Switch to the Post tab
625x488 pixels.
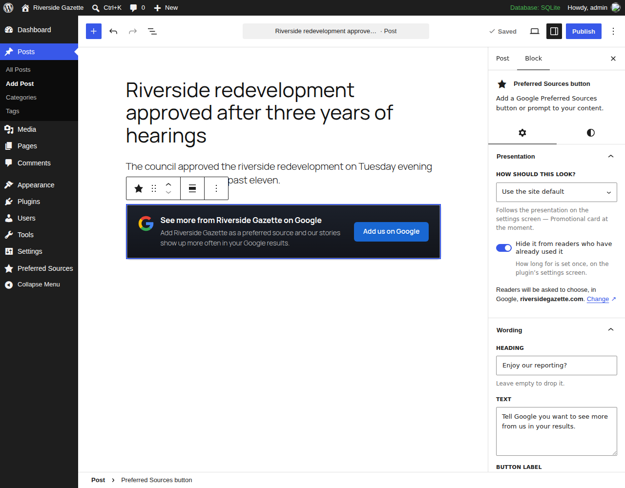point(502,59)
